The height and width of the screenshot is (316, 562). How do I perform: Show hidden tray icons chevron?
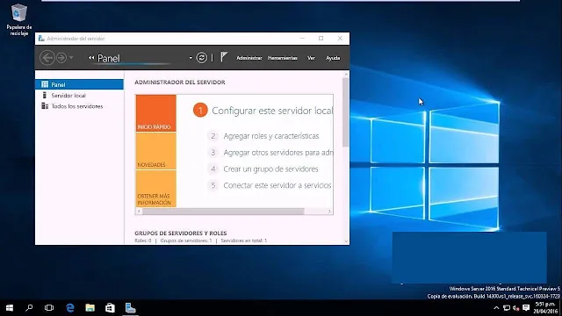pos(496,308)
